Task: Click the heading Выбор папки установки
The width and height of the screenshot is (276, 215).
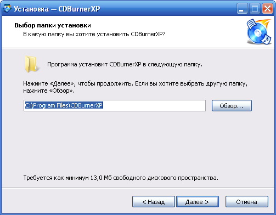Action: coord(53,25)
